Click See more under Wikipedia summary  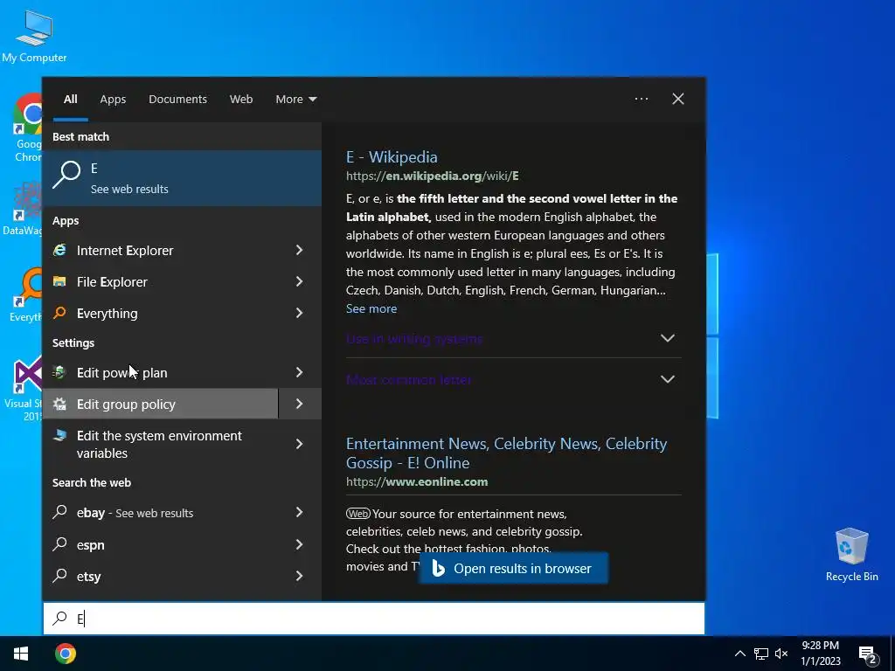(371, 308)
